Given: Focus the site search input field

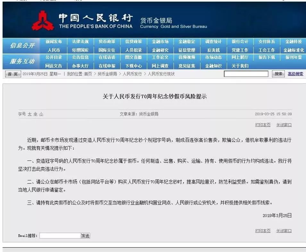Looking at the screenshot, I should 246,74.
